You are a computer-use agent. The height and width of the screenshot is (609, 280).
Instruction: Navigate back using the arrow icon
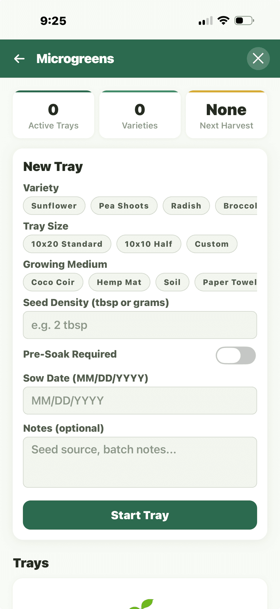[x=19, y=59]
